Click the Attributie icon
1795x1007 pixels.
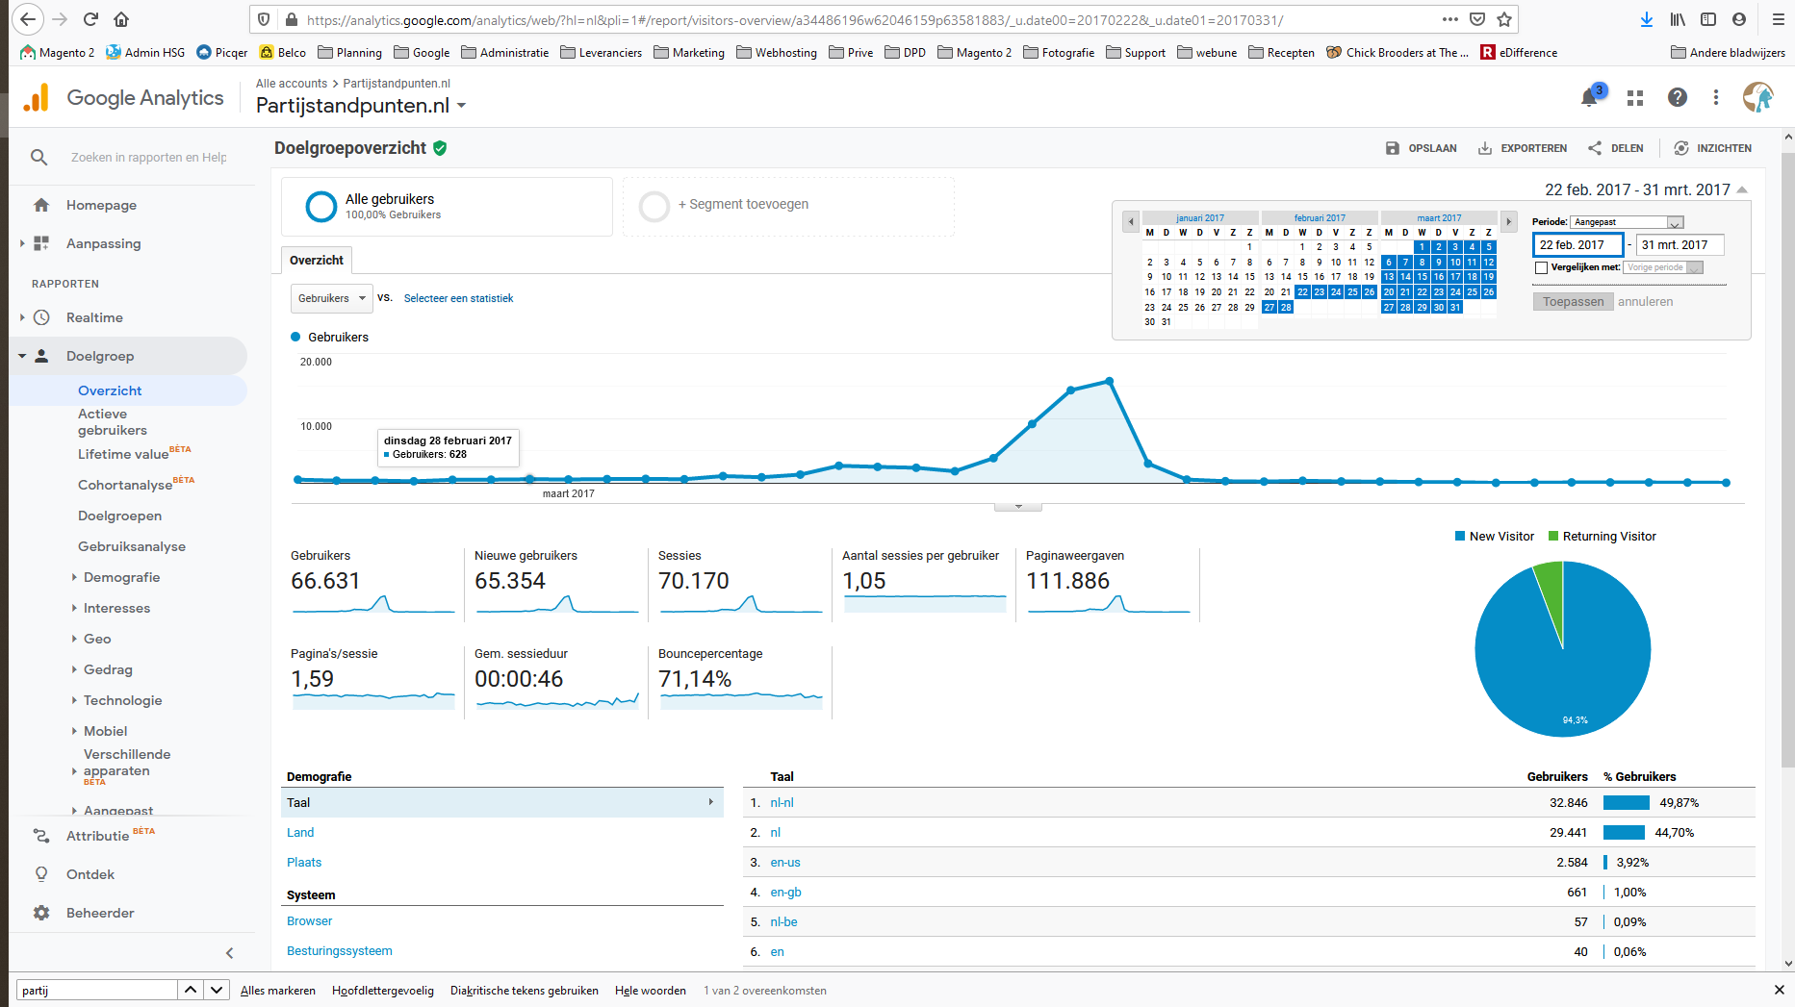[x=41, y=836]
